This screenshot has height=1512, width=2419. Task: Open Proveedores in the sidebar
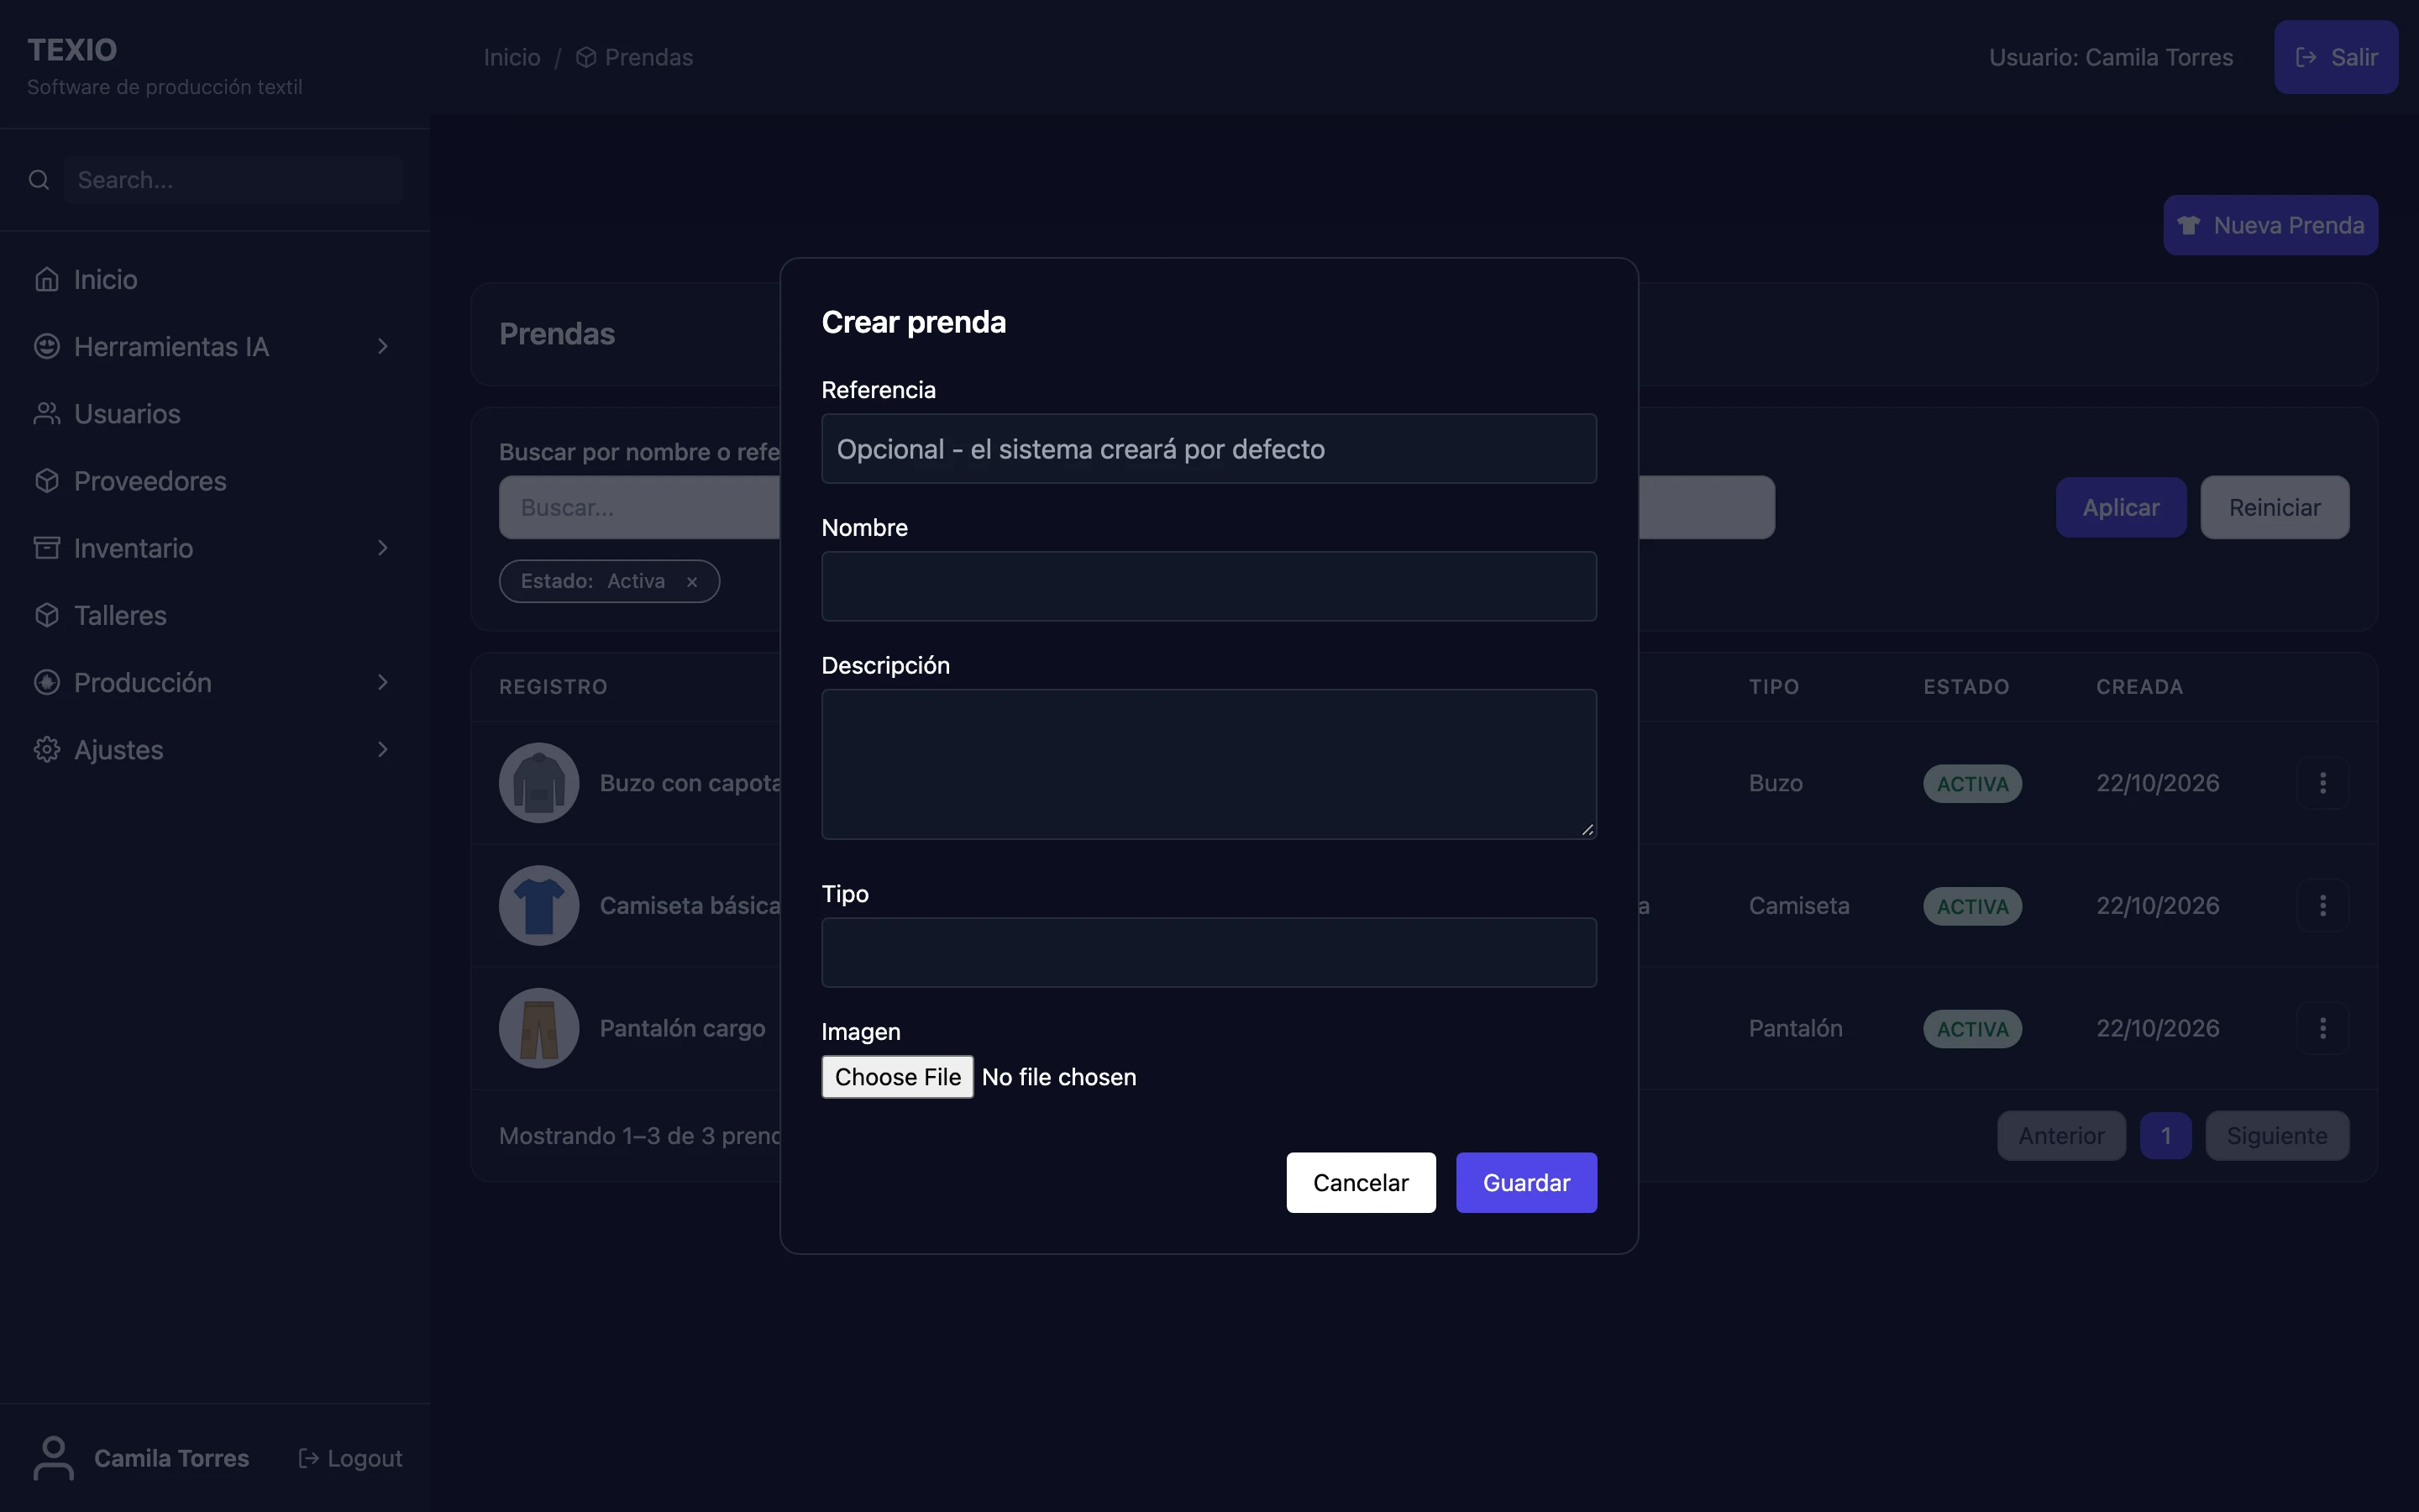pos(215,480)
